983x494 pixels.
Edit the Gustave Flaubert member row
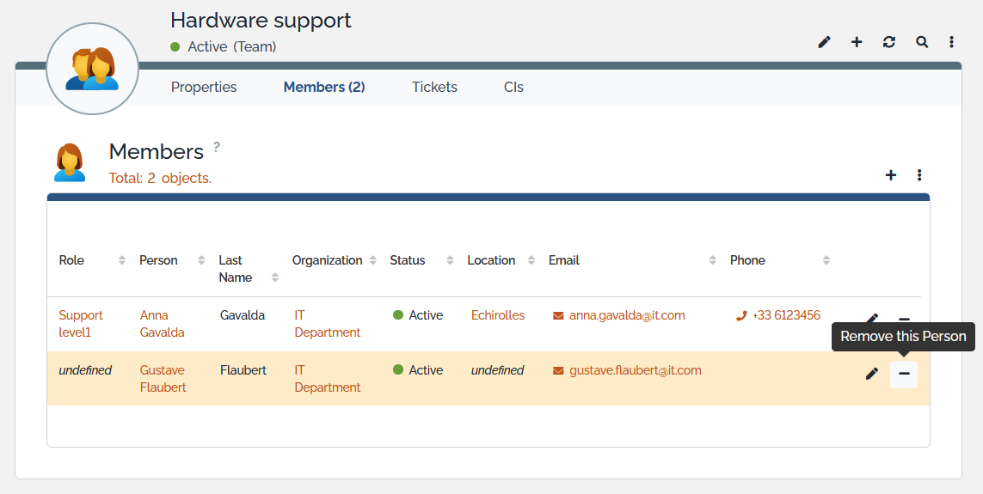pyautogui.click(x=872, y=374)
